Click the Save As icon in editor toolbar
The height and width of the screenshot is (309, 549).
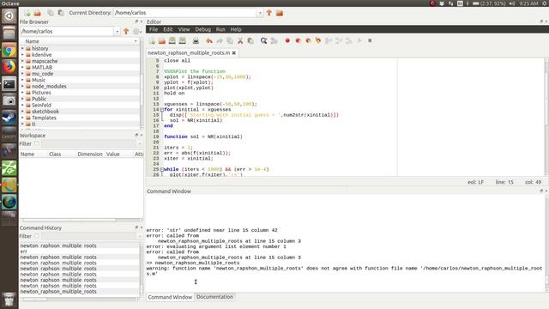click(x=183, y=40)
